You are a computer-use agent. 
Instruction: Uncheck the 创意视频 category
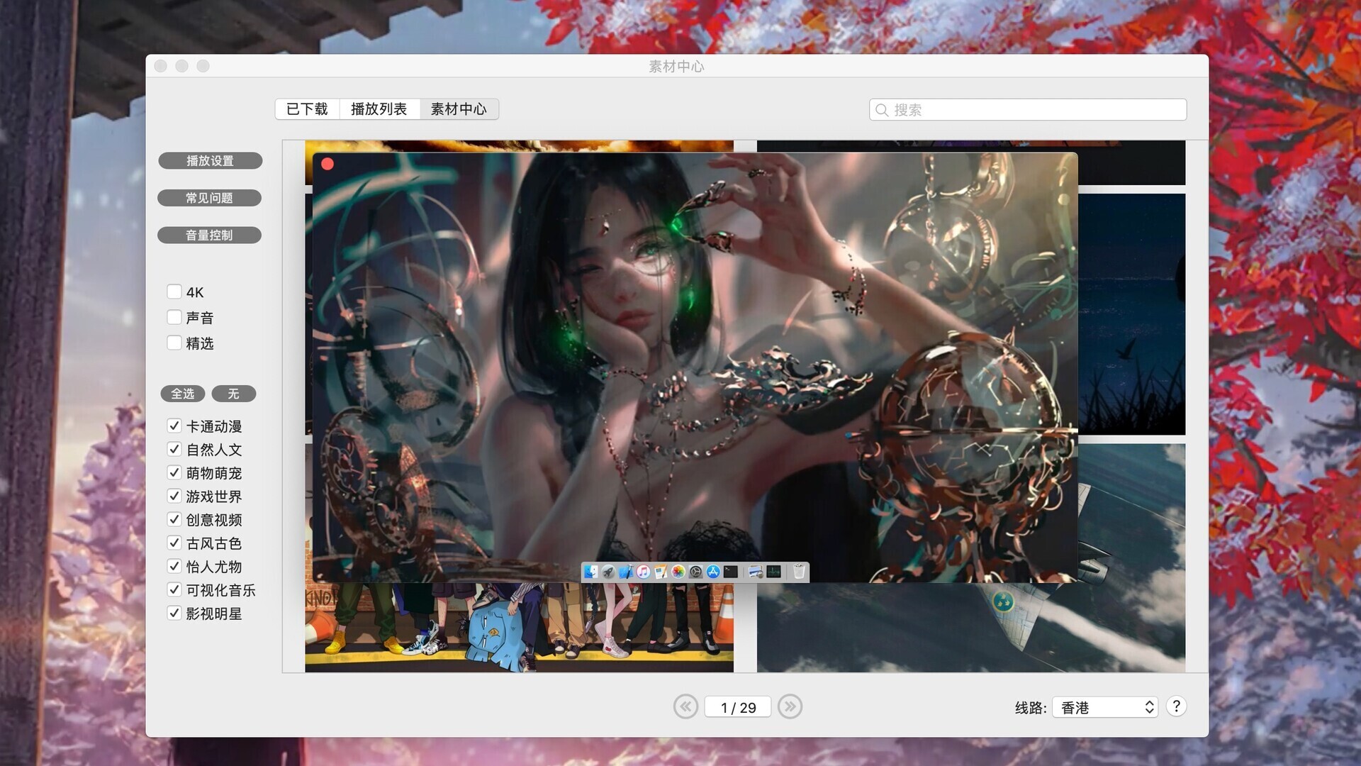pyautogui.click(x=174, y=519)
